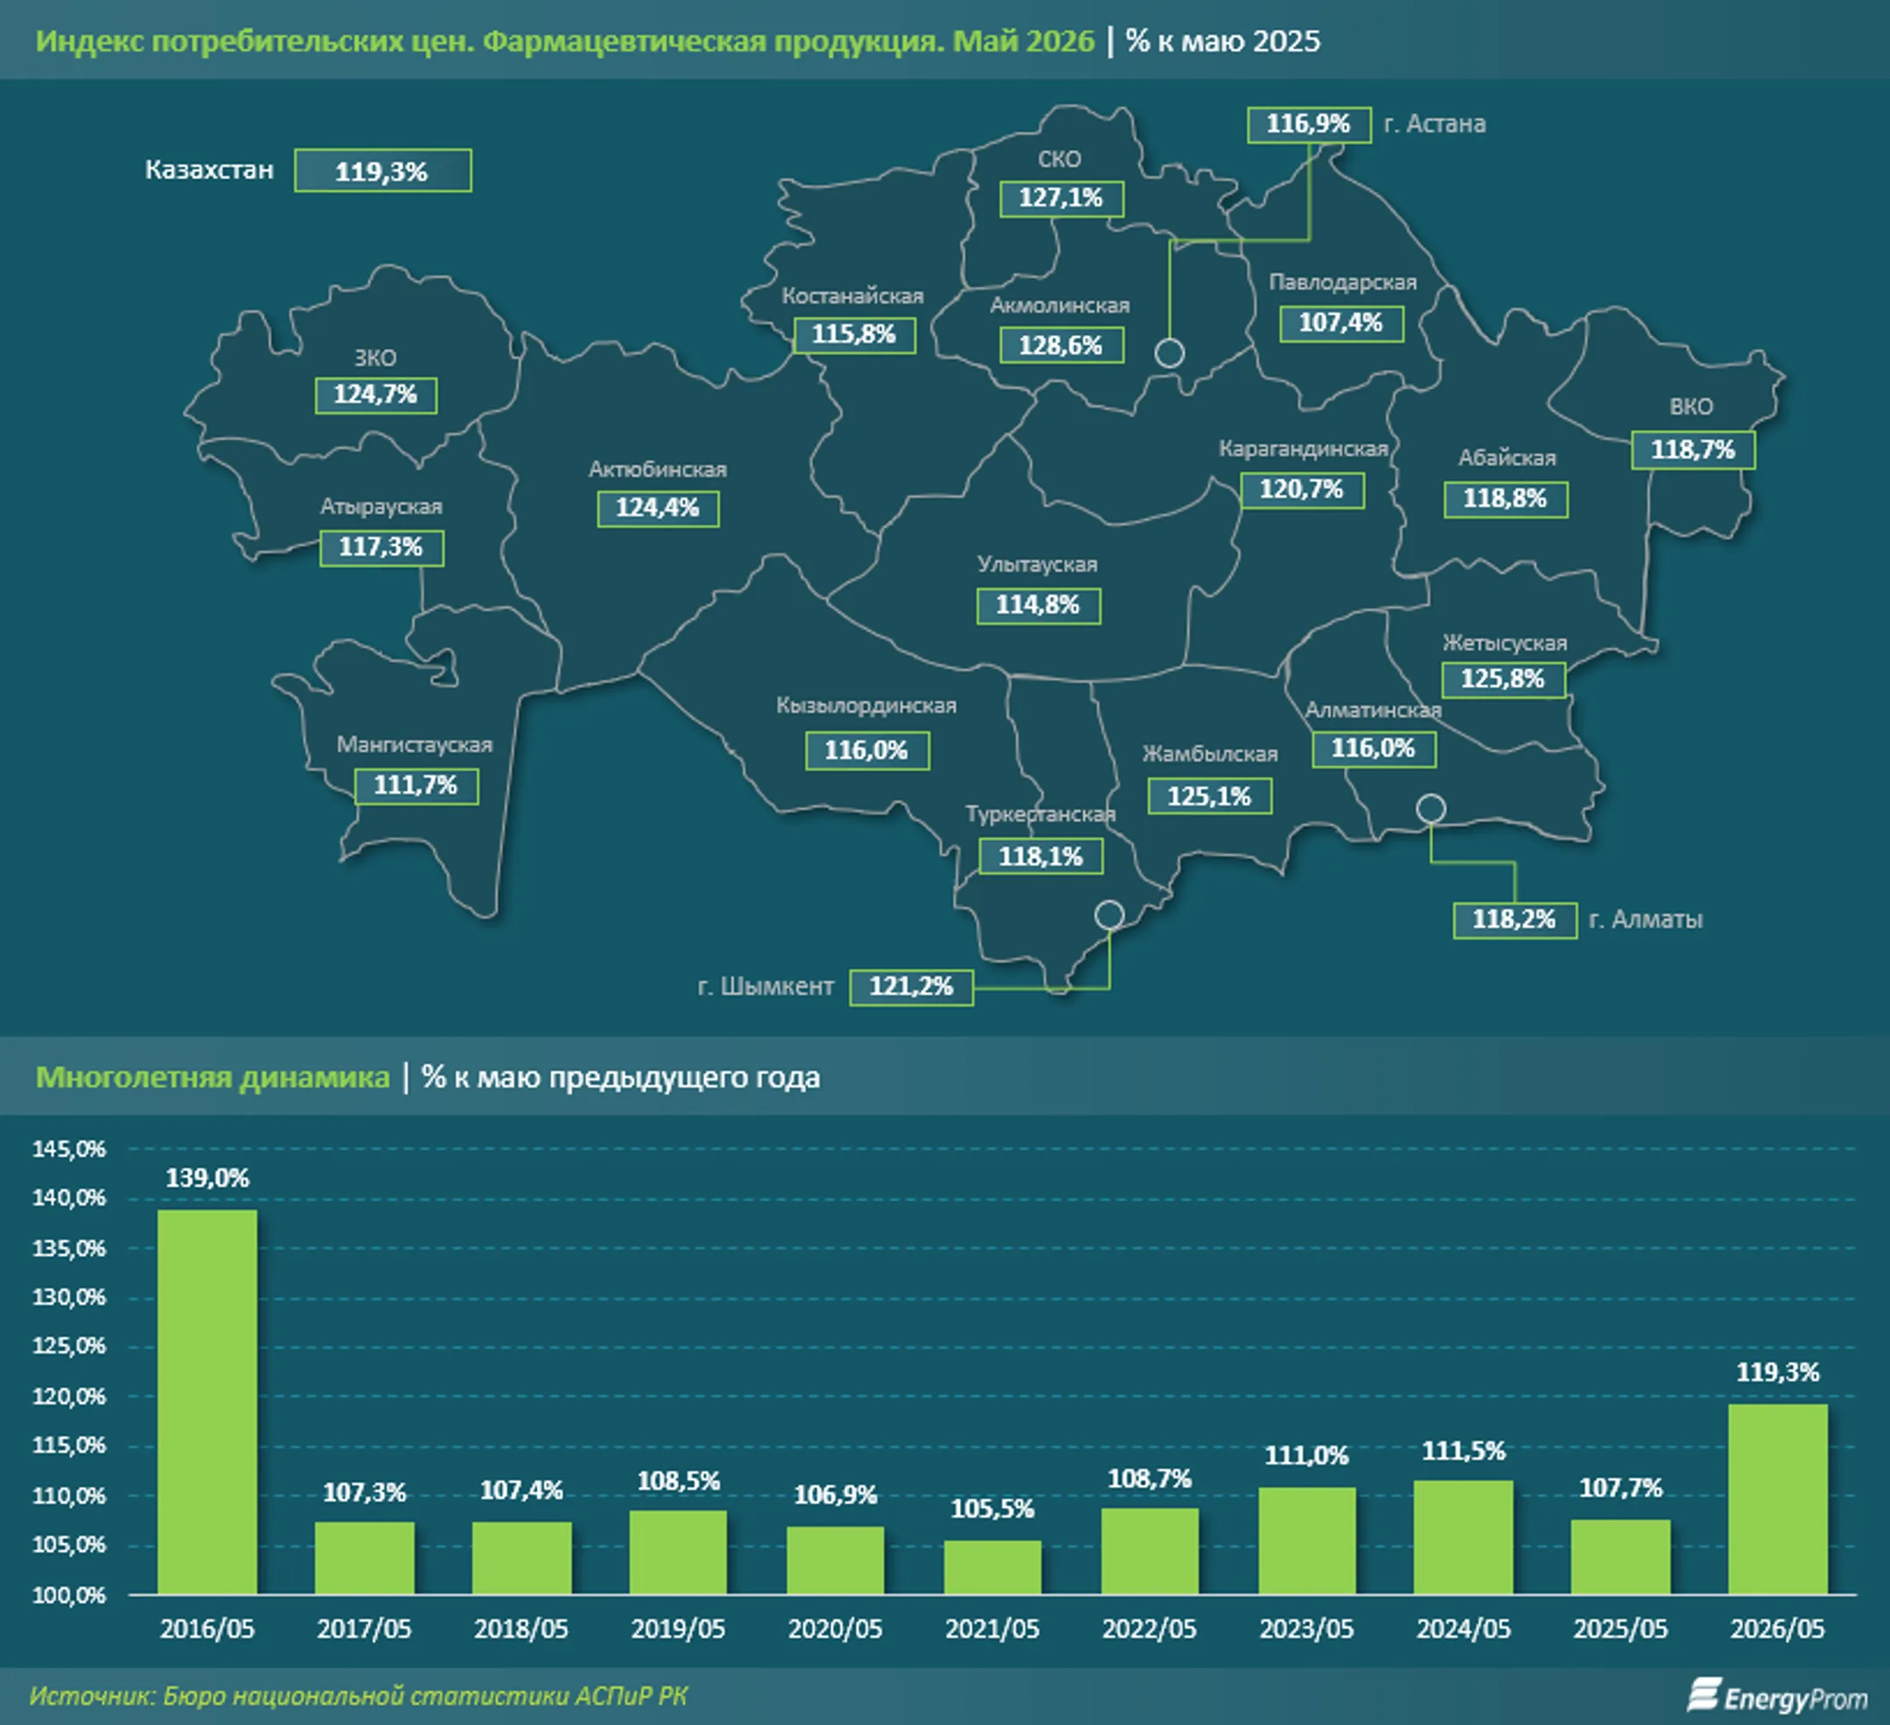Click the Shymkent city circle marker

[1109, 914]
